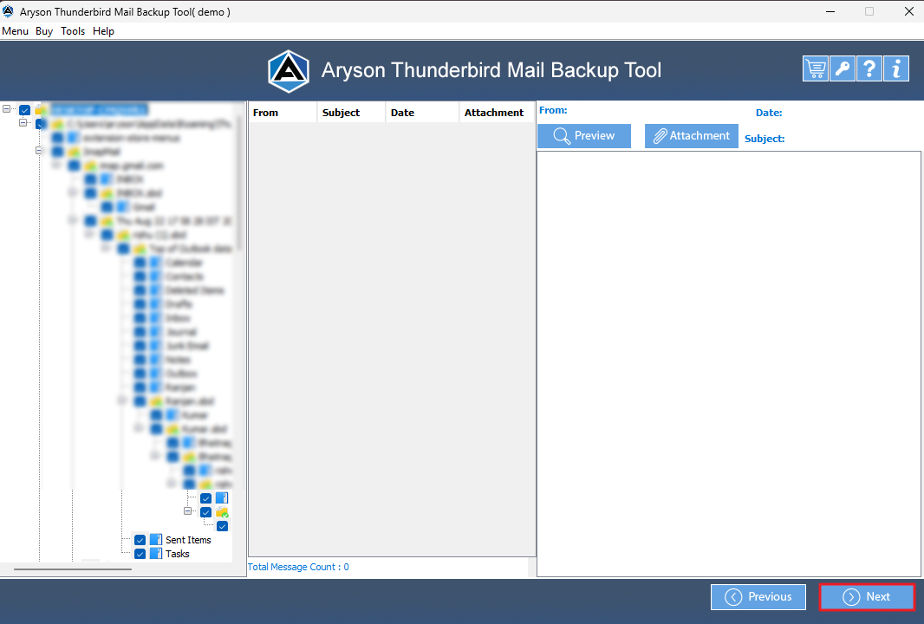
Task: Open the Buy menu
Action: tap(44, 31)
